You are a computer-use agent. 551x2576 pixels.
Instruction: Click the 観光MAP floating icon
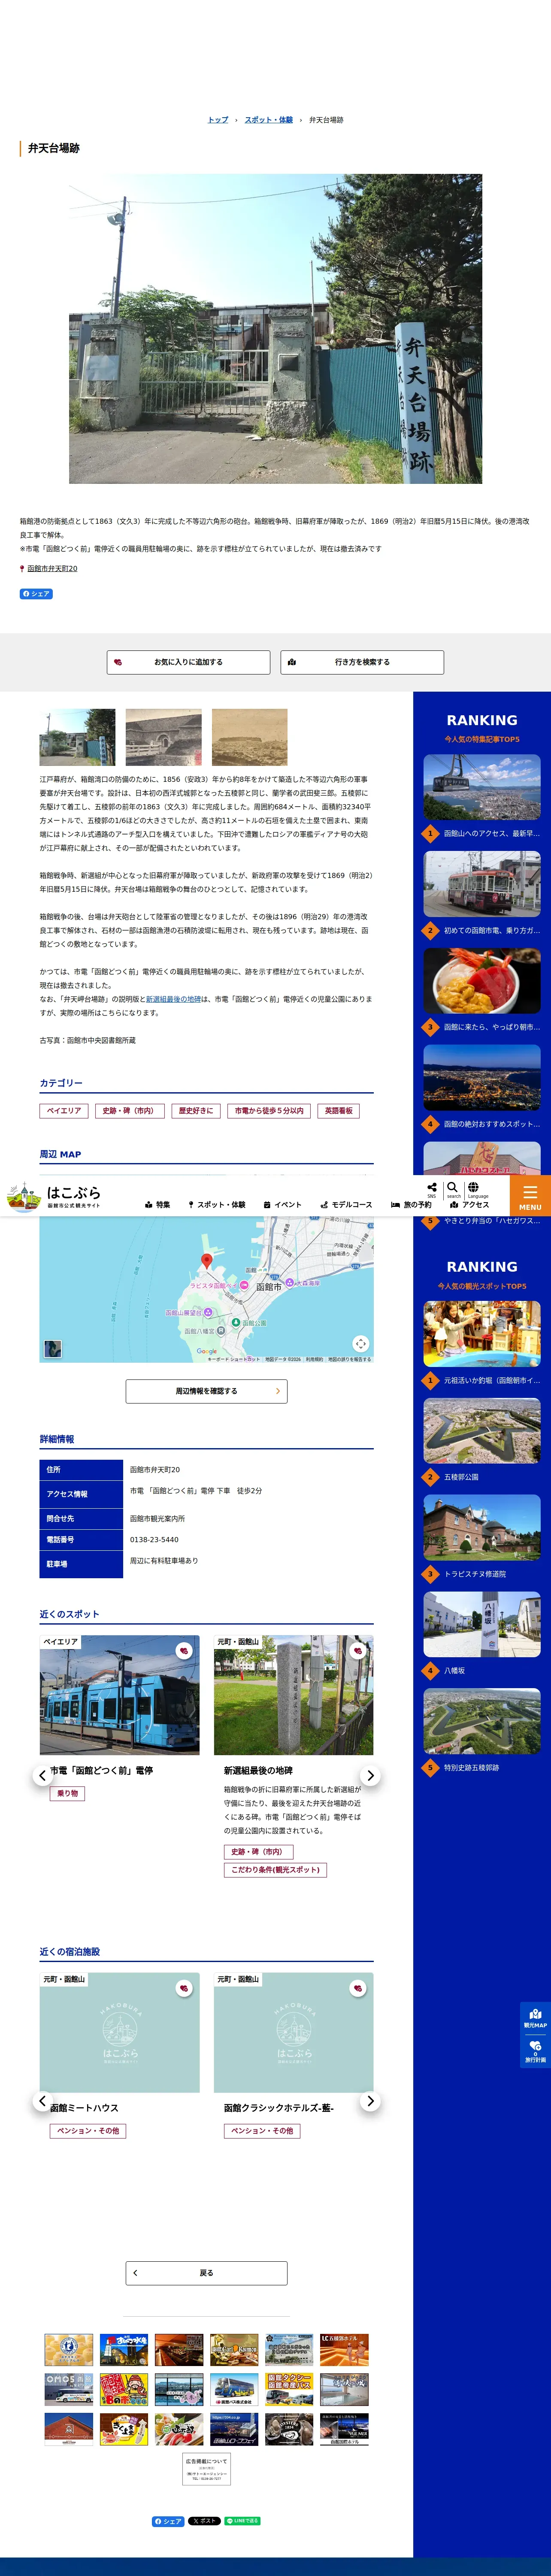point(535,2017)
